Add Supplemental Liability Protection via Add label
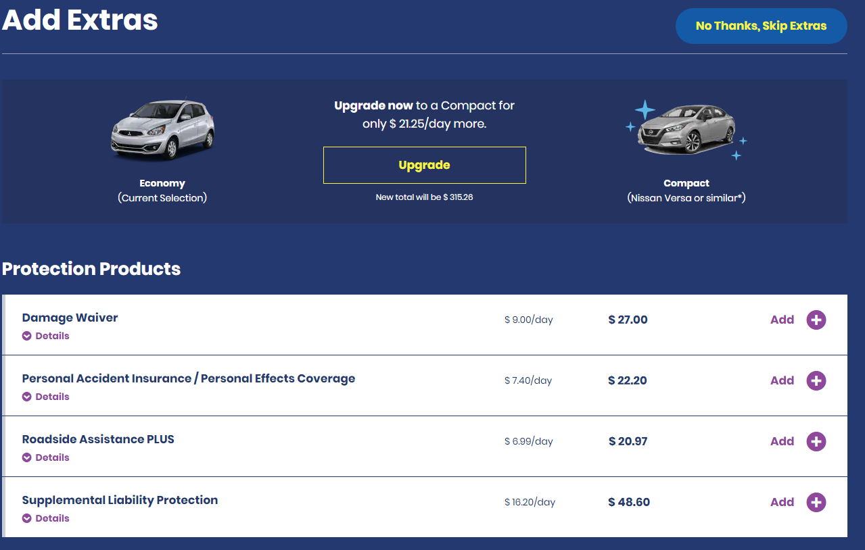 point(782,502)
